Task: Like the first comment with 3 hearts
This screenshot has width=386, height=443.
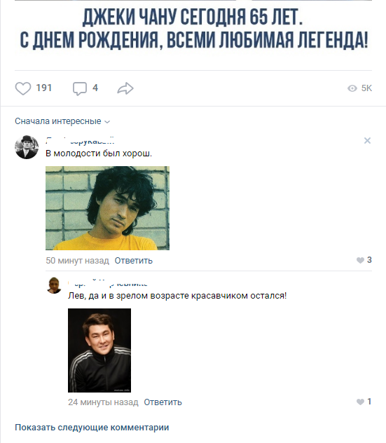Action: (364, 260)
